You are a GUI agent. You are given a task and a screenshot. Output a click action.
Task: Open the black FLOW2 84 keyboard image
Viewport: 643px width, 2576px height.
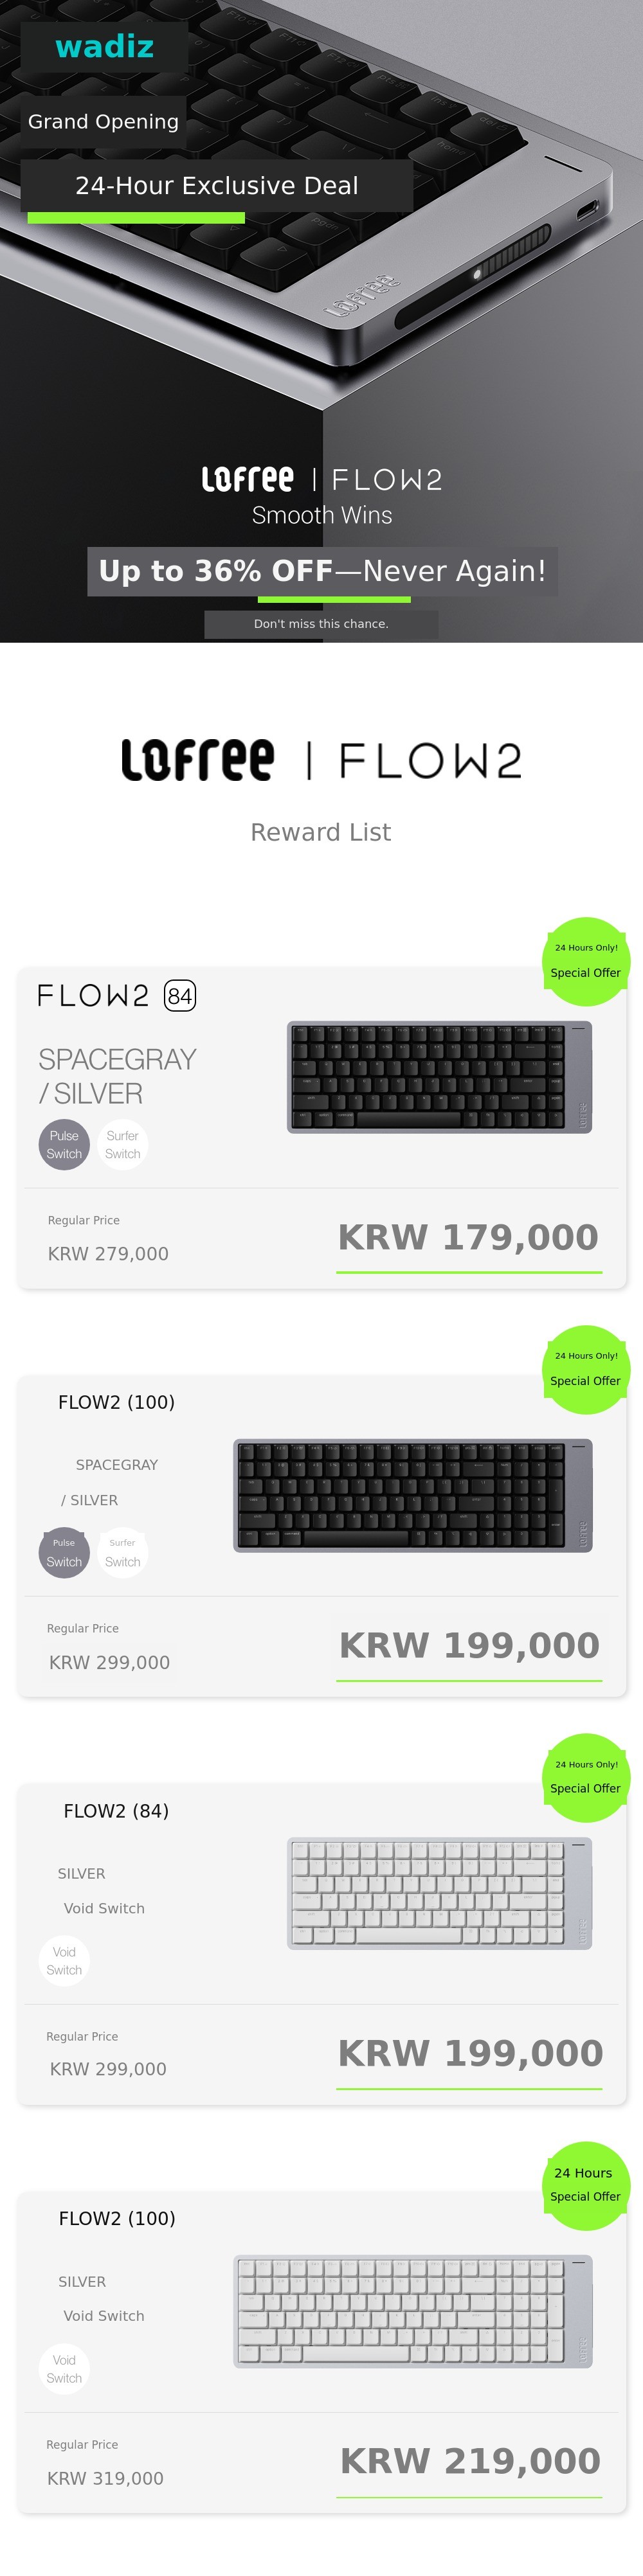point(439,1077)
